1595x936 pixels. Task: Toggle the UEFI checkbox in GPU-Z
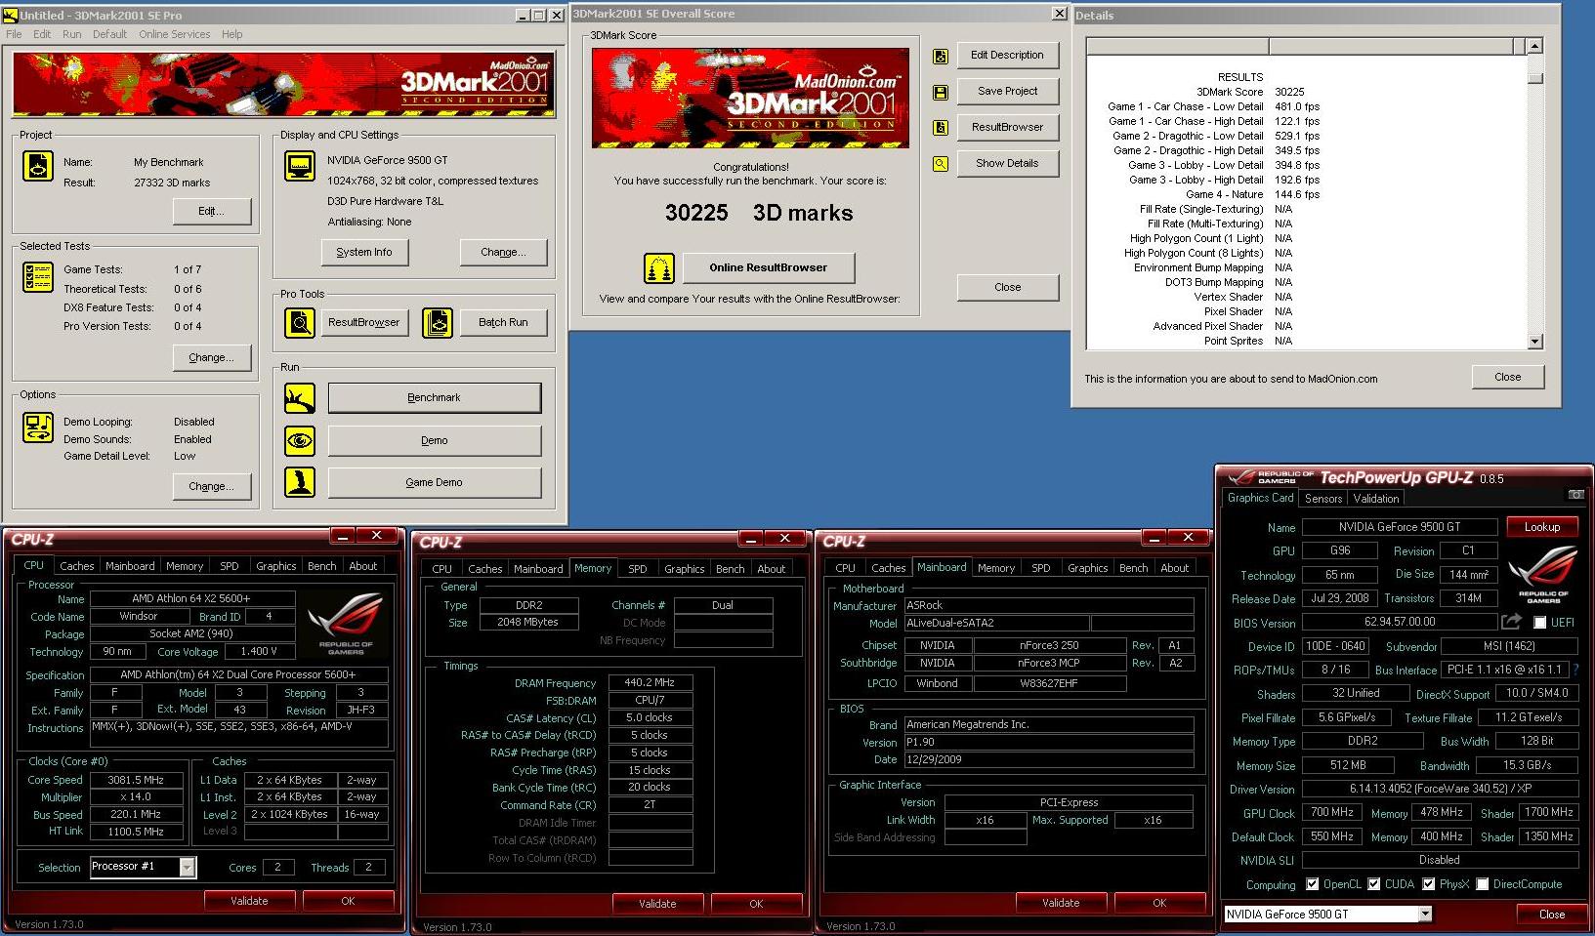coord(1540,623)
